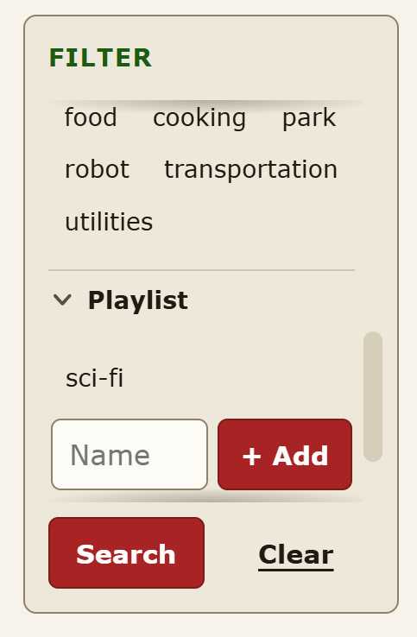Click the underlined Clear text
This screenshot has width=417, height=637.
(x=296, y=555)
